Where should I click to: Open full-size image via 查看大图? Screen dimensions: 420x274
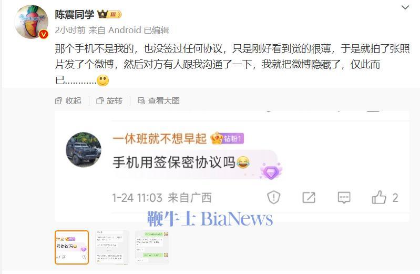click(x=158, y=101)
